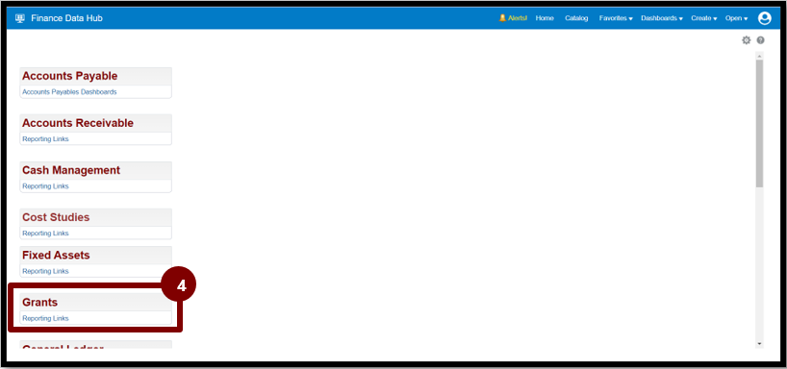Viewport: 787px width, 369px height.
Task: Go to Home in top navigation
Action: [x=545, y=18]
